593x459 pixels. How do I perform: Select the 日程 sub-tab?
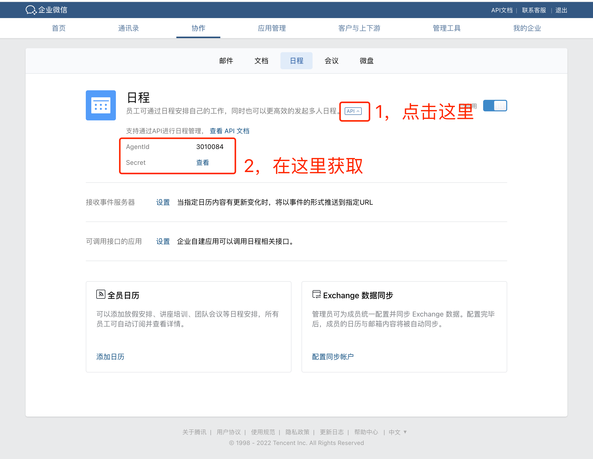(296, 61)
